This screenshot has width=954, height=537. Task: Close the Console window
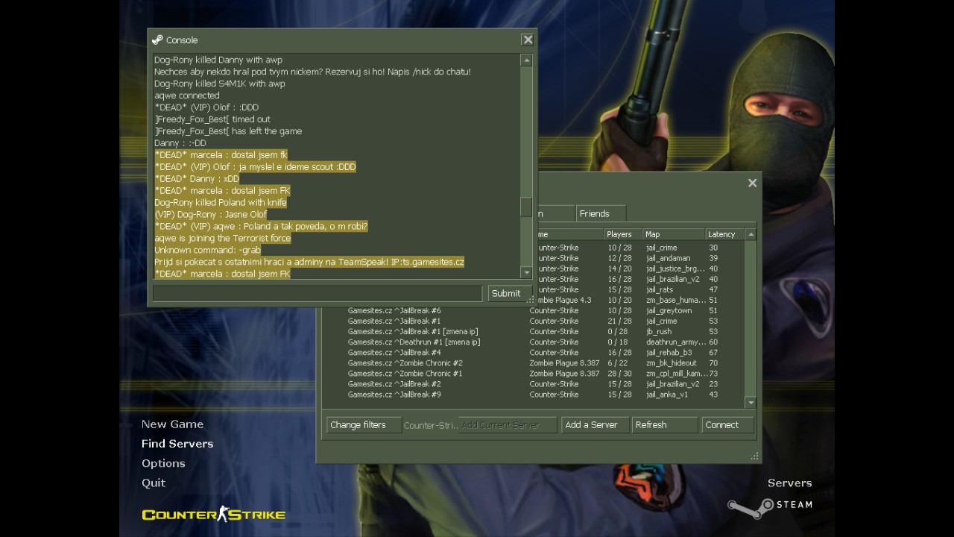pyautogui.click(x=528, y=40)
